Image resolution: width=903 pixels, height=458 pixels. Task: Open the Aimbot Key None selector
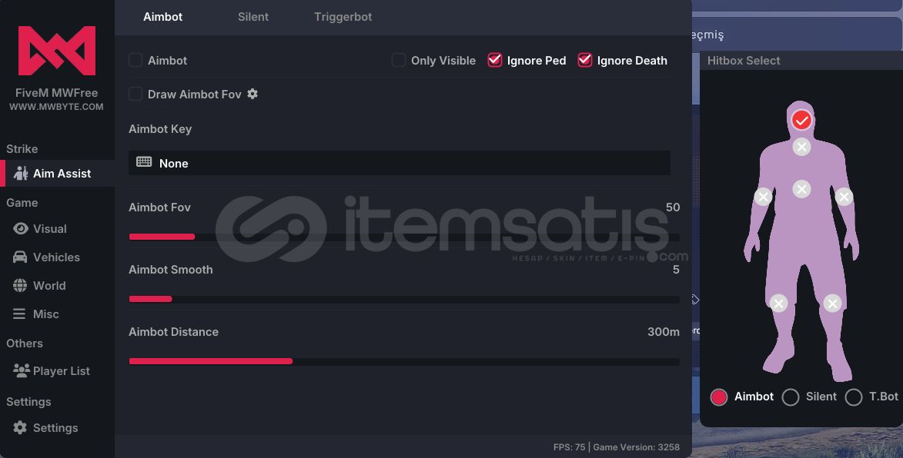click(399, 163)
